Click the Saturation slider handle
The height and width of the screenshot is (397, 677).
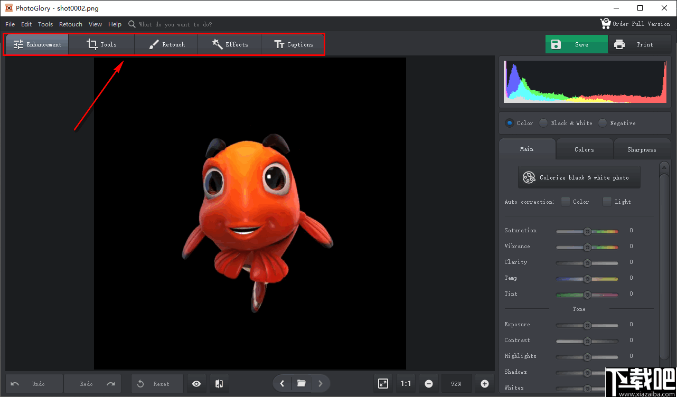coord(587,231)
